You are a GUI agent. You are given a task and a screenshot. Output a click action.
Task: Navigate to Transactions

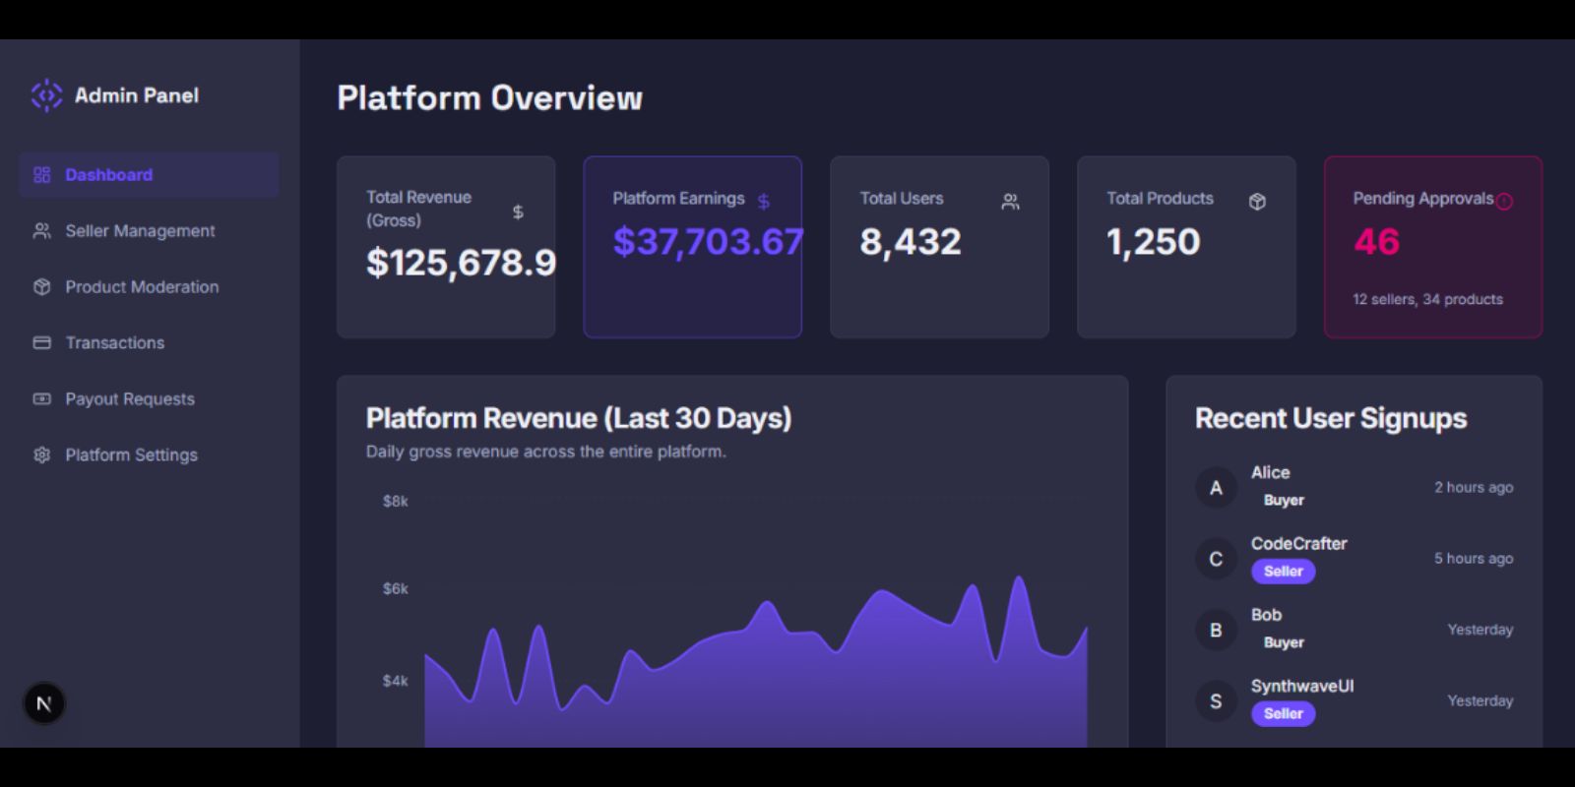point(114,343)
